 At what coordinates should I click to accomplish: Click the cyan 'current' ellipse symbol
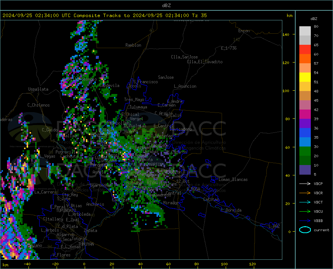[305, 230]
